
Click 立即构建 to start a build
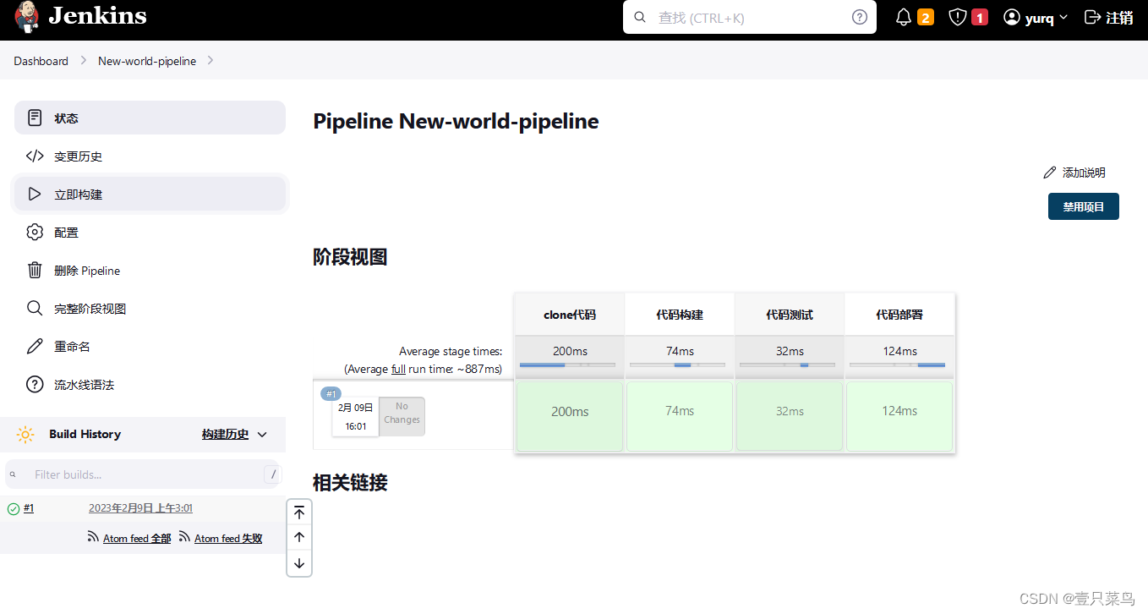point(150,195)
